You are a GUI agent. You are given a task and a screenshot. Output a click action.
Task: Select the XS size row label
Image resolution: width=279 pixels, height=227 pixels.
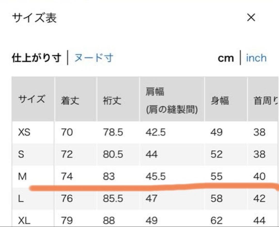pos(24,132)
